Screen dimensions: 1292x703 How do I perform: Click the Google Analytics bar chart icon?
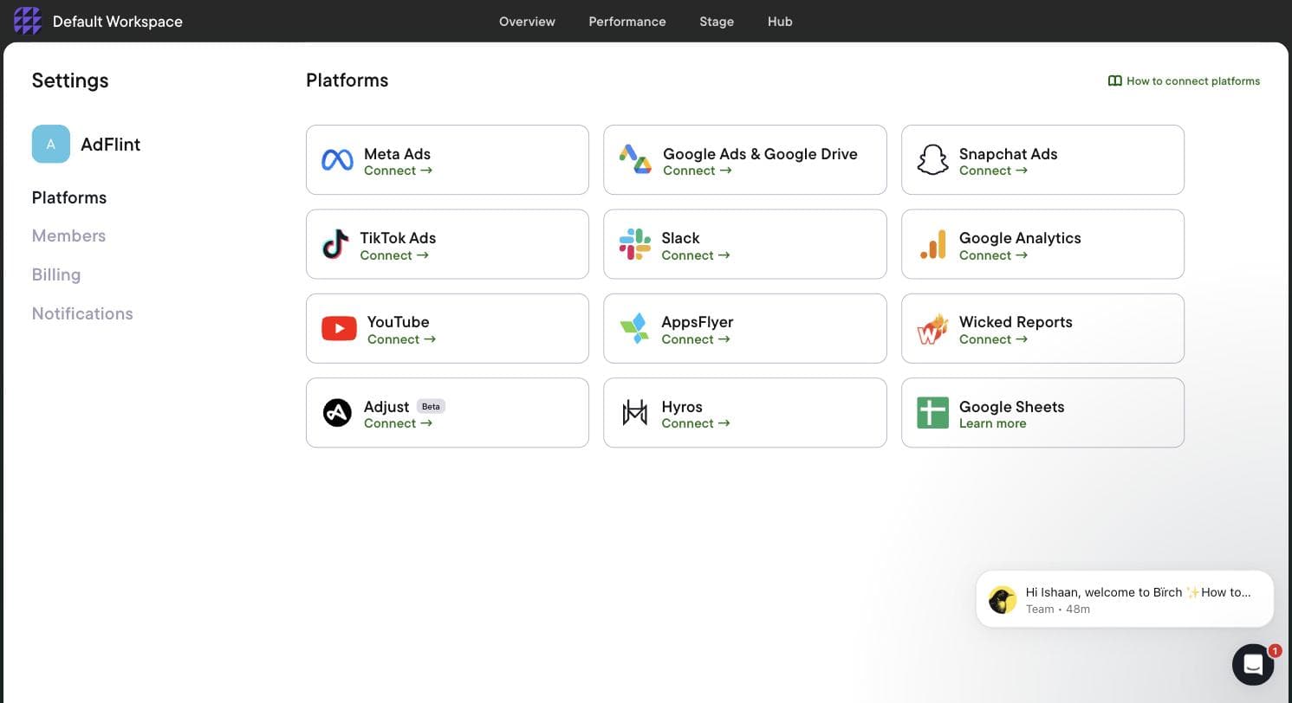(932, 244)
